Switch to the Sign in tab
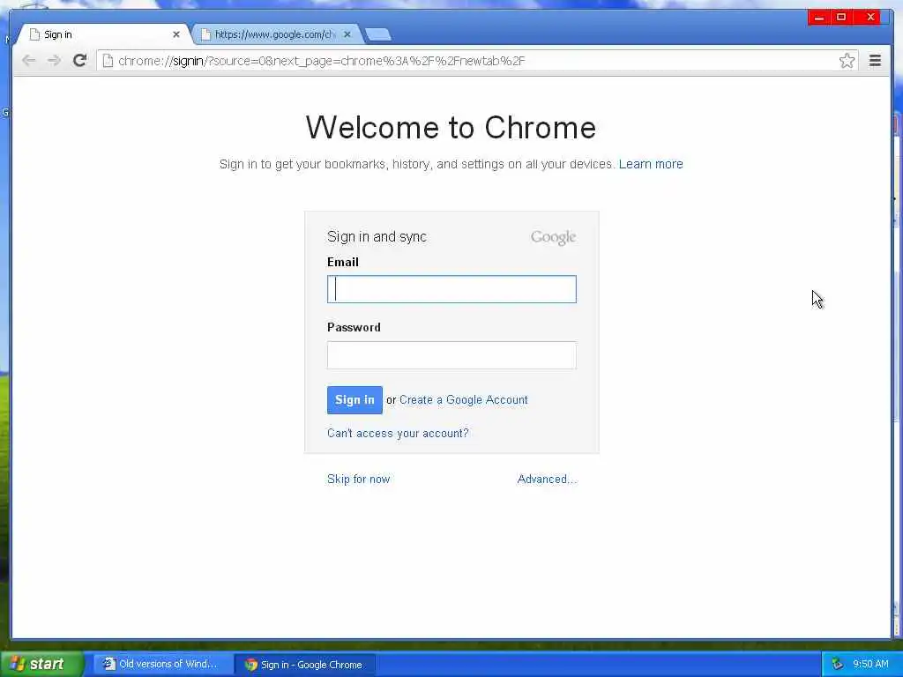Screen dimensions: 903x677 [x=102, y=34]
